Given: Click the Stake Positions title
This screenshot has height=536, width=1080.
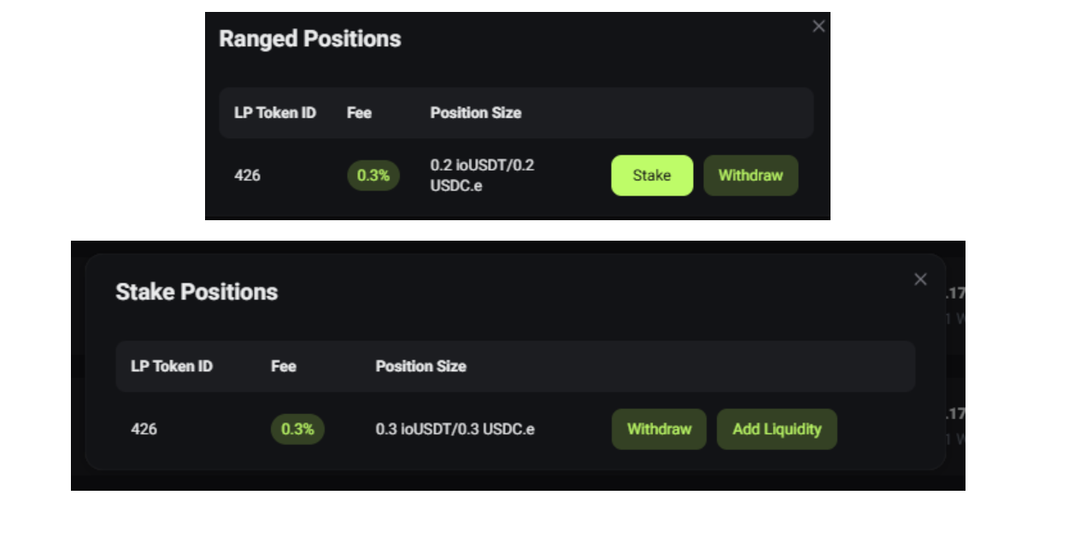Looking at the screenshot, I should 197,292.
